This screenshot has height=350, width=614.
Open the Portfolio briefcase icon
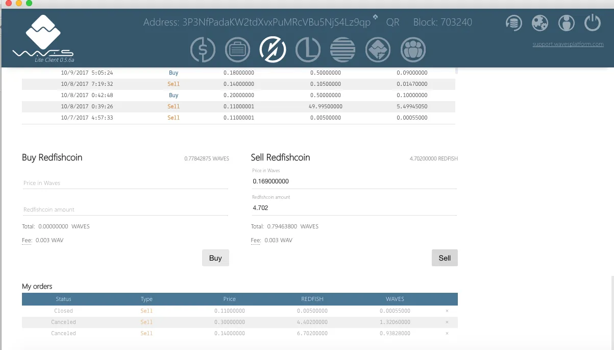237,50
